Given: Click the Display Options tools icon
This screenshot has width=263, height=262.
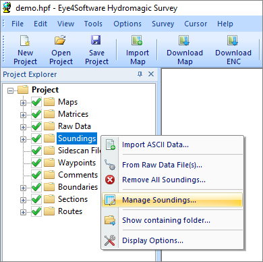Looking at the screenshot, I should click(x=110, y=240).
